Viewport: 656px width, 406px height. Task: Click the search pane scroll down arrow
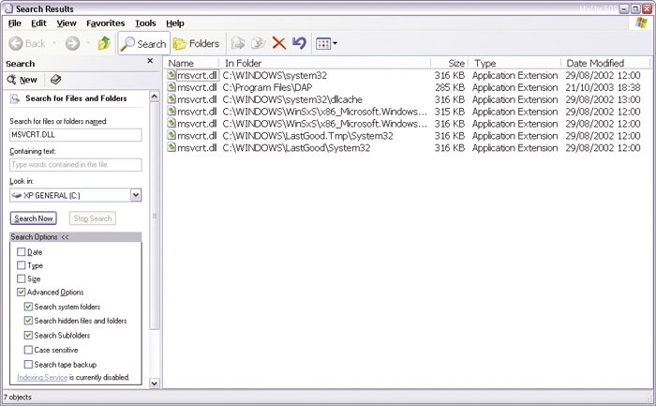click(x=155, y=383)
